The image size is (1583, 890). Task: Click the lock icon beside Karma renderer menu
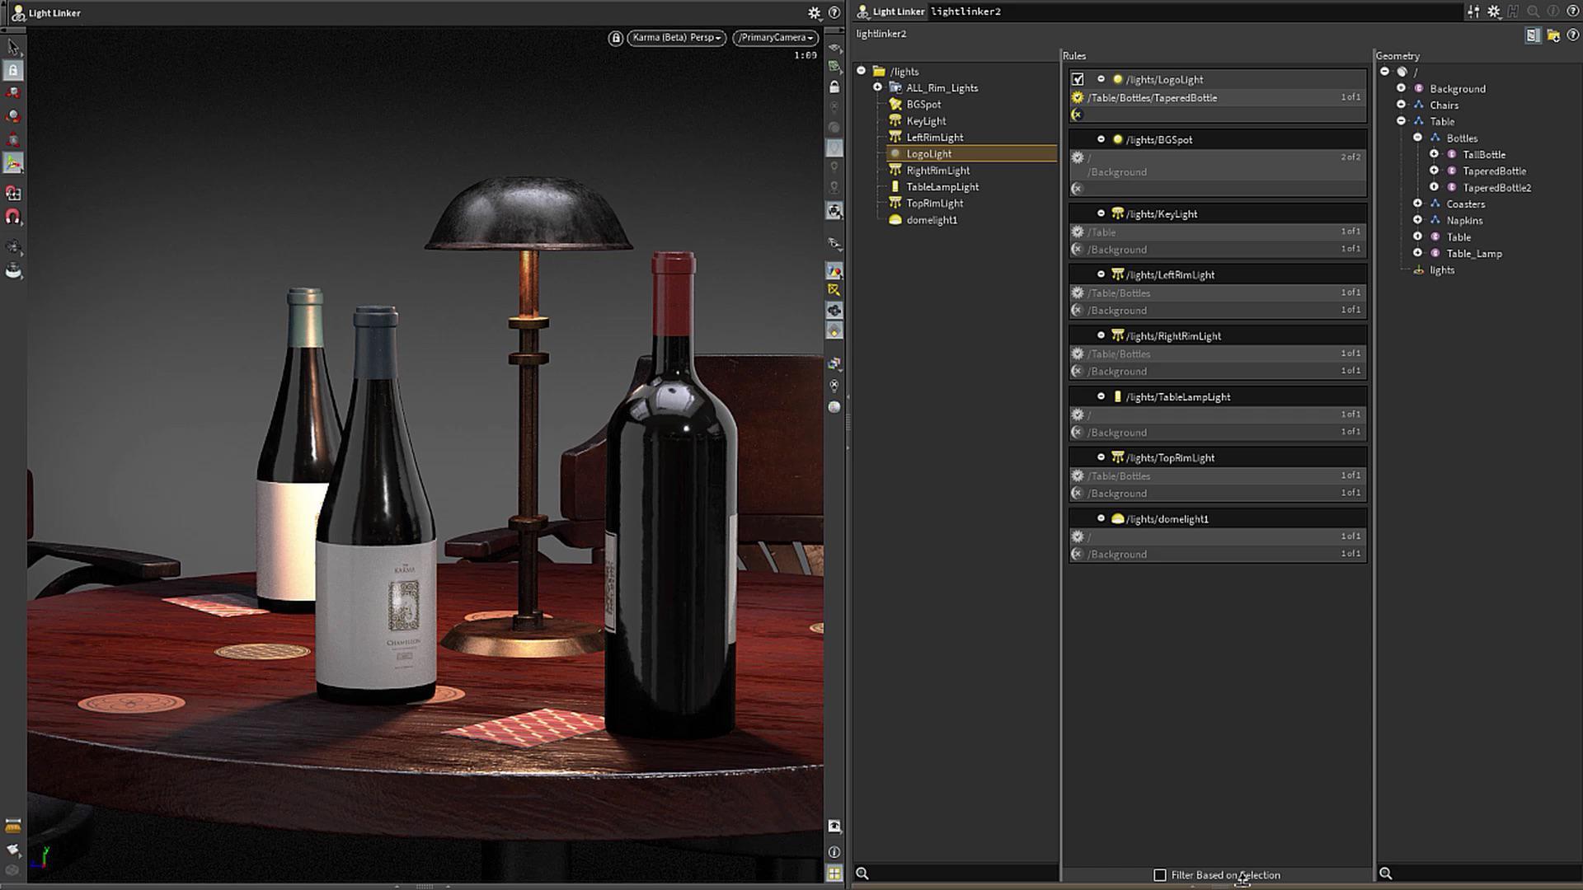[615, 38]
